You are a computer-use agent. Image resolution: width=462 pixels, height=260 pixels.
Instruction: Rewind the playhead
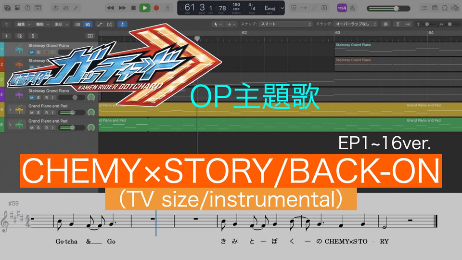[x=111, y=8]
